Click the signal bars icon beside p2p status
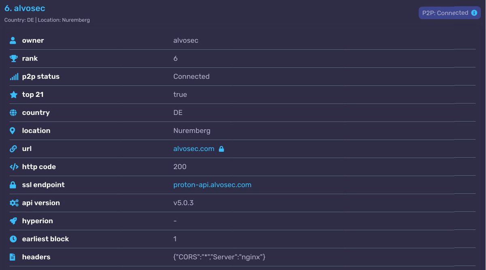This screenshot has height=270, width=486. [14, 77]
